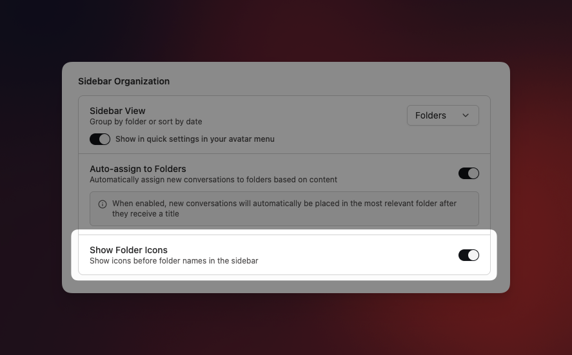Click the info icon in notice box
The image size is (572, 355).
(103, 204)
